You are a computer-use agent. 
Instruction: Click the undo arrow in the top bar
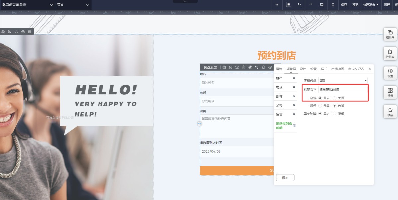299,5
